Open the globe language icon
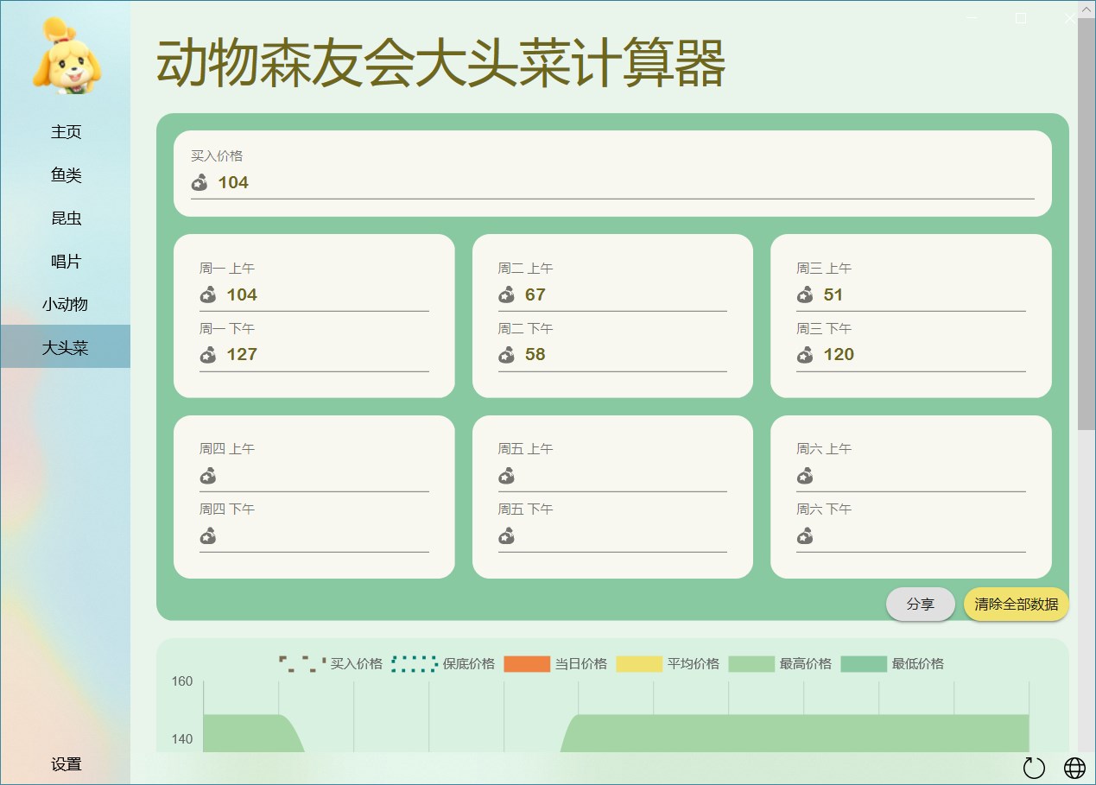The height and width of the screenshot is (785, 1096). [1074, 768]
